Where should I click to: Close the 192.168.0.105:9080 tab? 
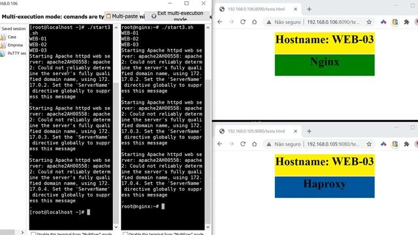[x=295, y=131]
